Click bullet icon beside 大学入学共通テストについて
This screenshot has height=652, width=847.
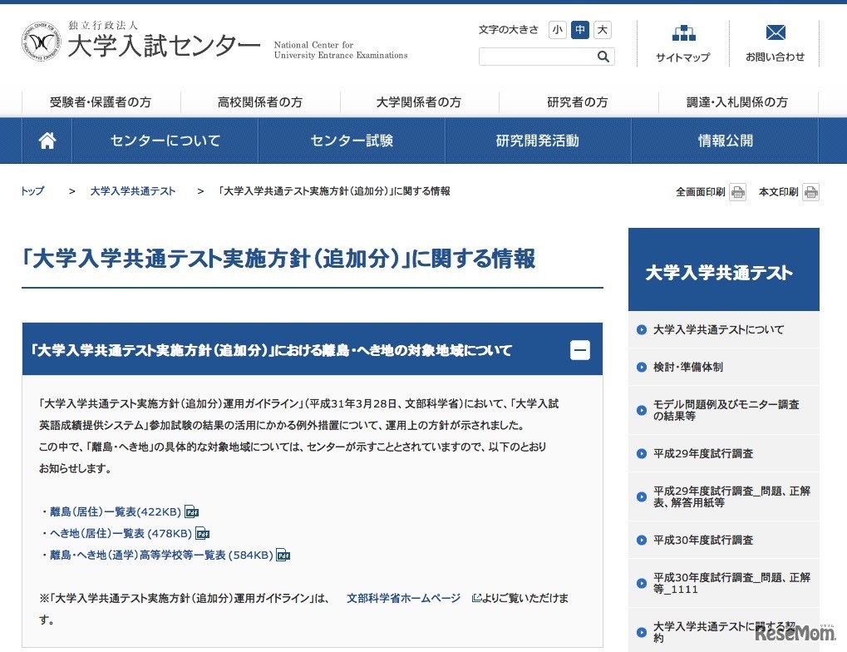tap(641, 329)
